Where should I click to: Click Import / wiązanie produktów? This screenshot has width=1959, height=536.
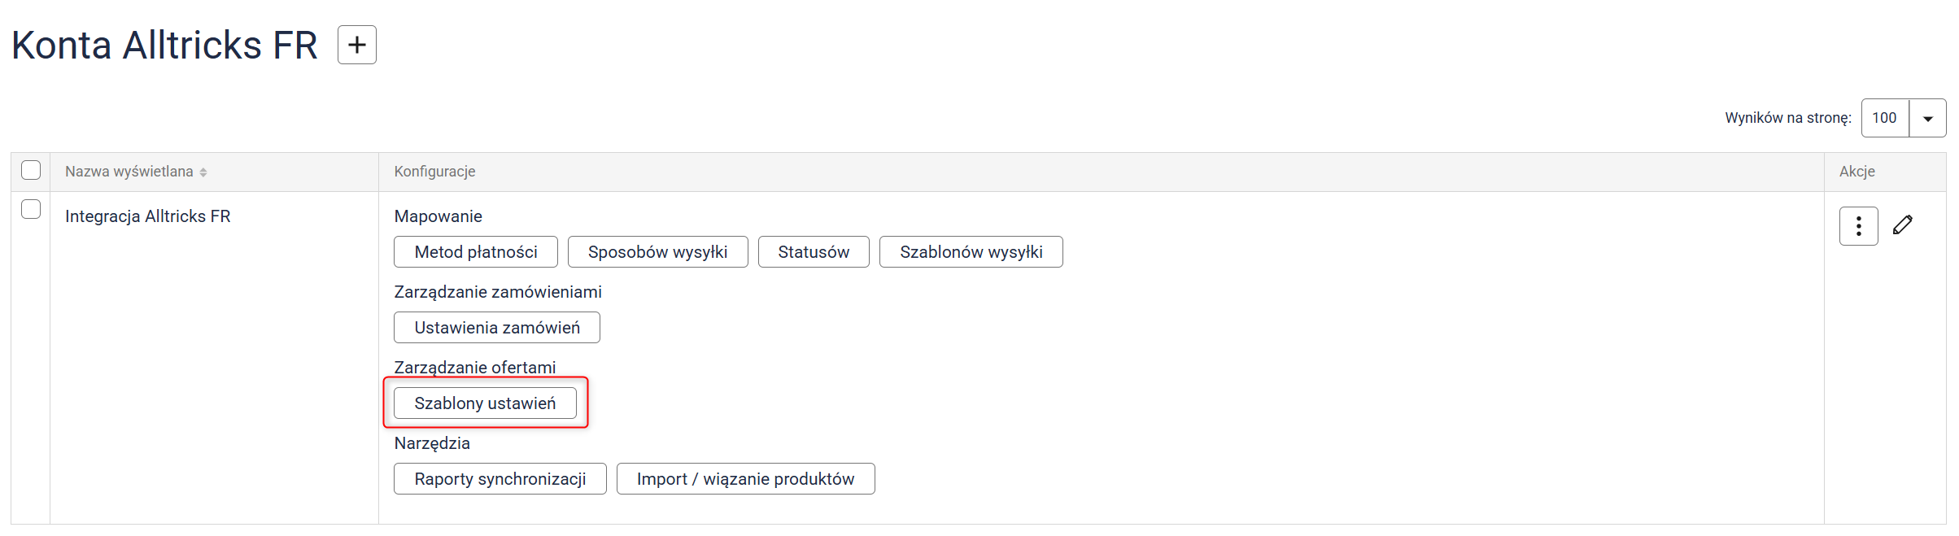tap(745, 479)
